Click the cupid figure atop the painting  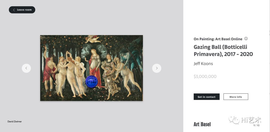tap(93, 39)
